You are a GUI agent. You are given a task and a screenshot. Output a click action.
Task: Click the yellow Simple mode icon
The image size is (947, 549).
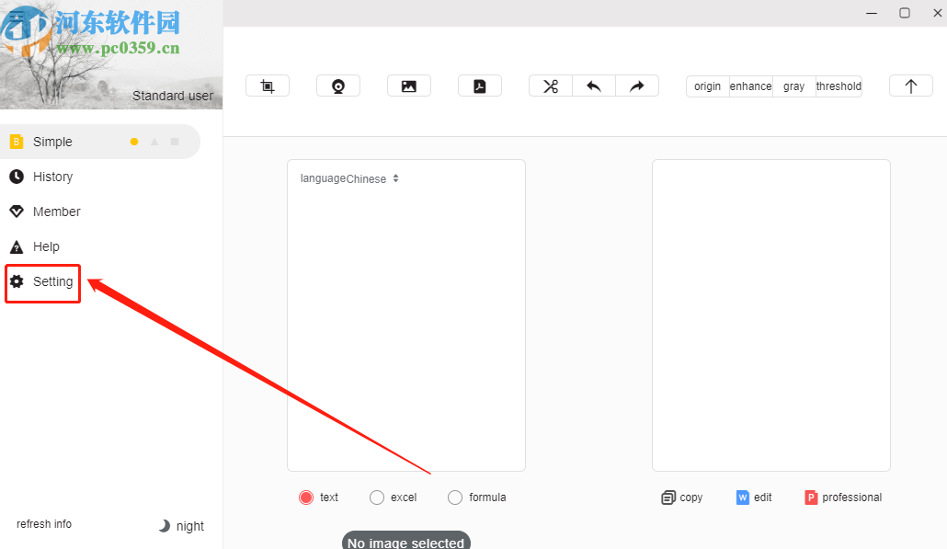tap(17, 142)
